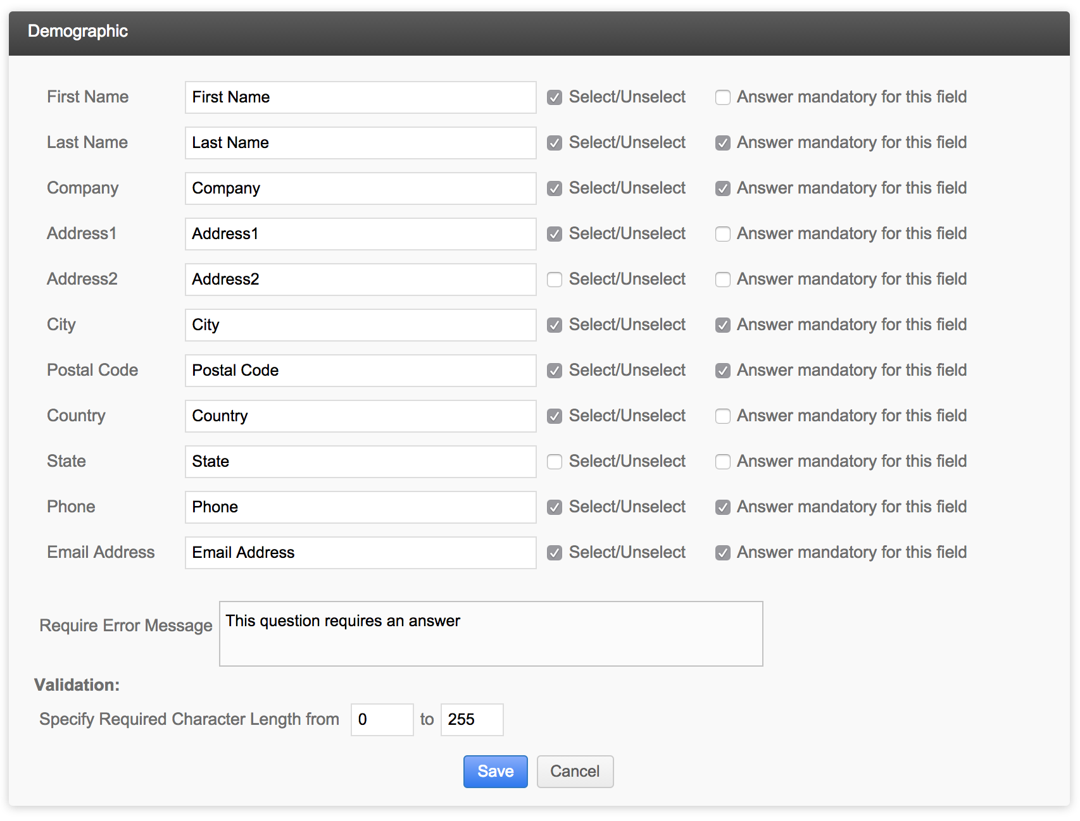Disable Answer mandatory for Email Address
This screenshot has width=1080, height=821.
tap(723, 553)
